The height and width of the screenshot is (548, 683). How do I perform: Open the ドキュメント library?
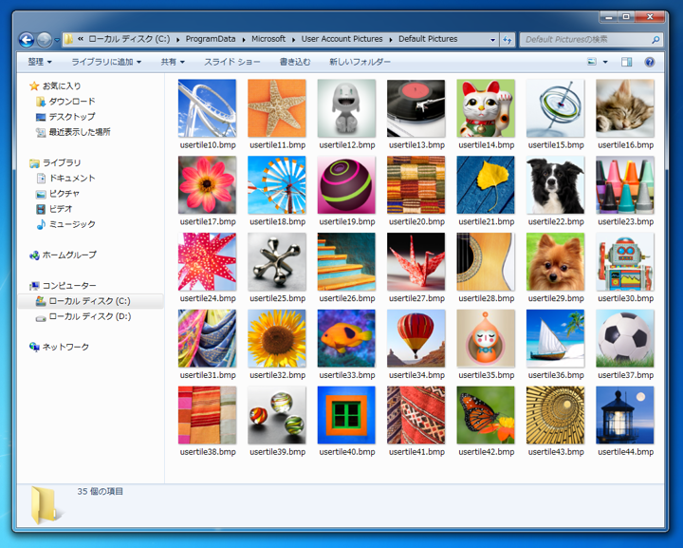65,179
